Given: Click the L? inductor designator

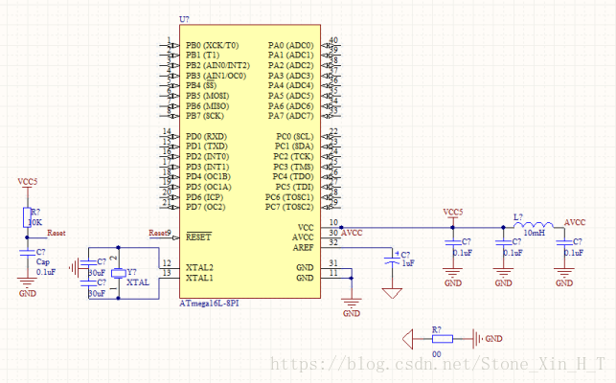Looking at the screenshot, I should pyautogui.click(x=518, y=216).
